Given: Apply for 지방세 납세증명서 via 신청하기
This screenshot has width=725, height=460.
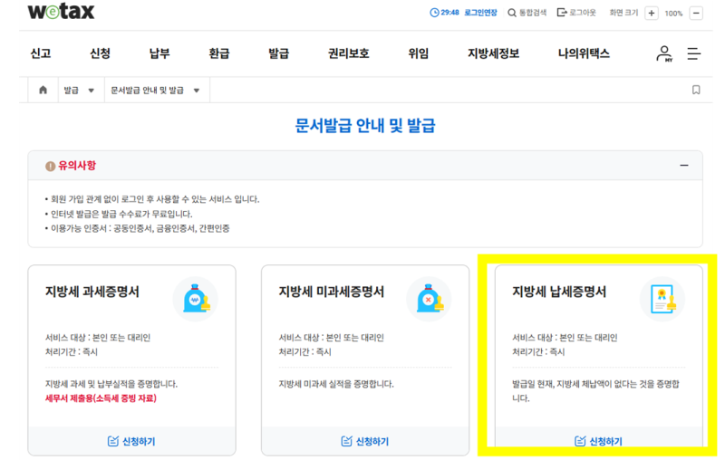Looking at the screenshot, I should 598,442.
